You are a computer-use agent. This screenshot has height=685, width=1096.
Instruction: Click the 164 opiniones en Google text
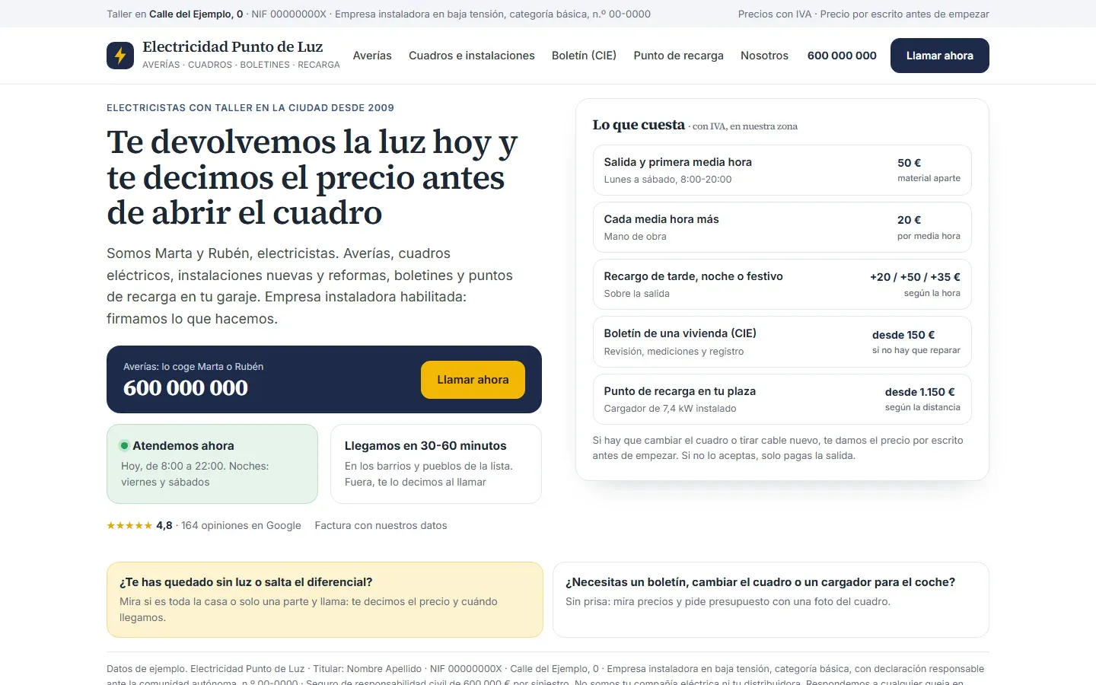pyautogui.click(x=241, y=525)
